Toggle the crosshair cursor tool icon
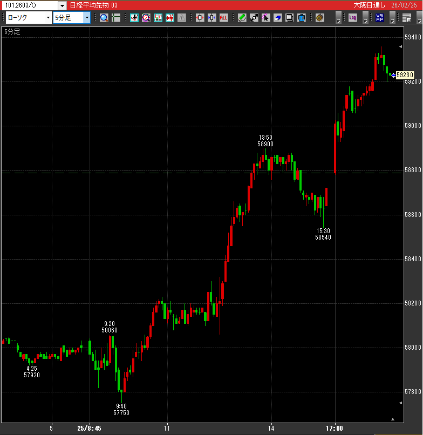 point(116,18)
